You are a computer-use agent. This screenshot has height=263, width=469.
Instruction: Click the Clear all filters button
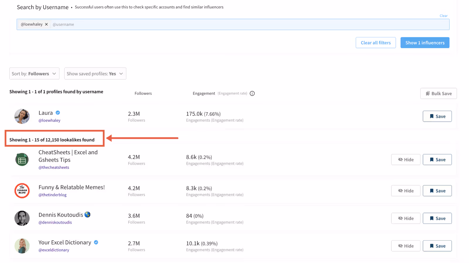[375, 43]
